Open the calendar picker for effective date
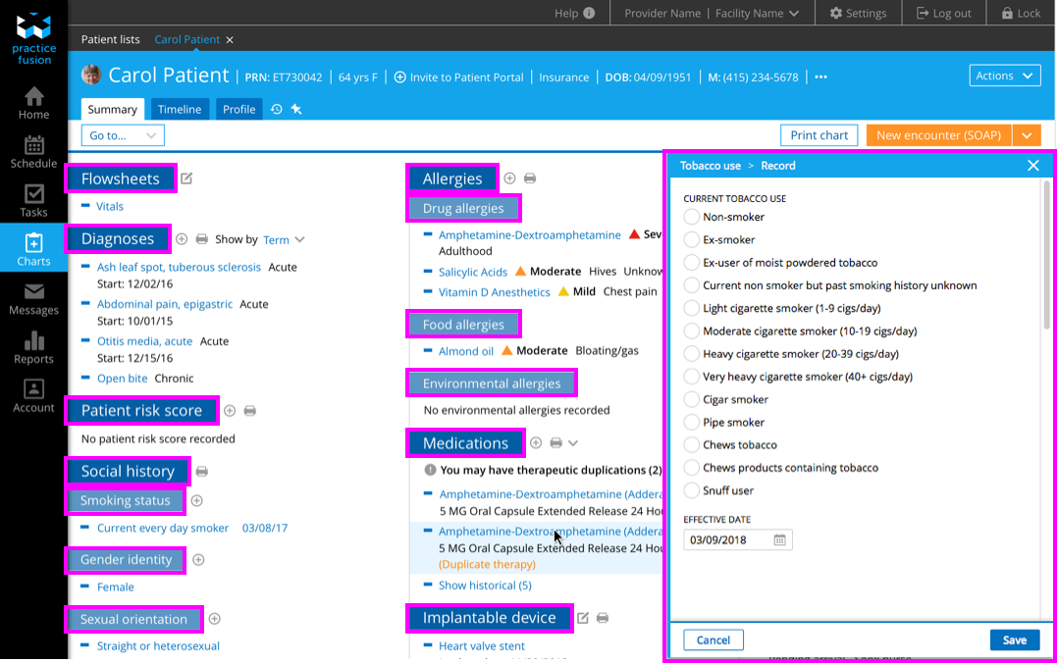The width and height of the screenshot is (1057, 663). click(779, 540)
